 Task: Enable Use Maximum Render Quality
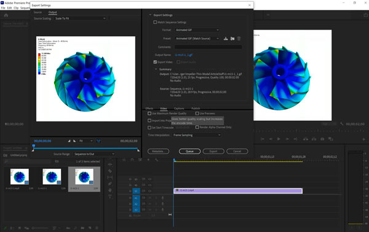tap(149, 114)
